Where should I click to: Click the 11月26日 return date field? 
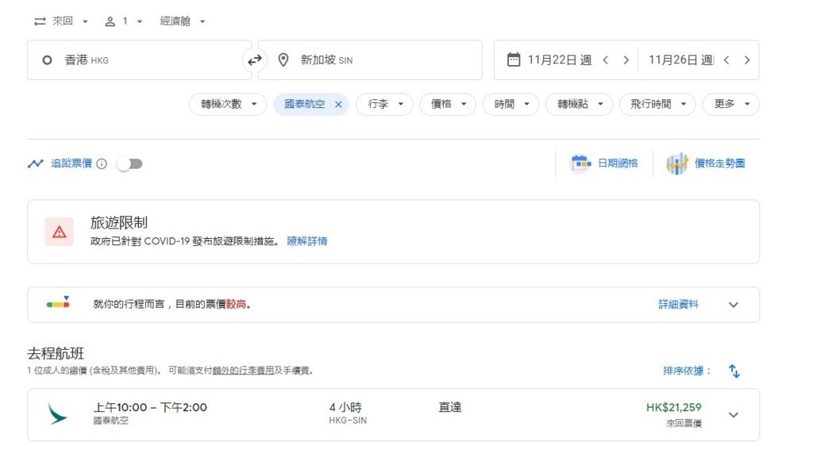[x=681, y=60]
